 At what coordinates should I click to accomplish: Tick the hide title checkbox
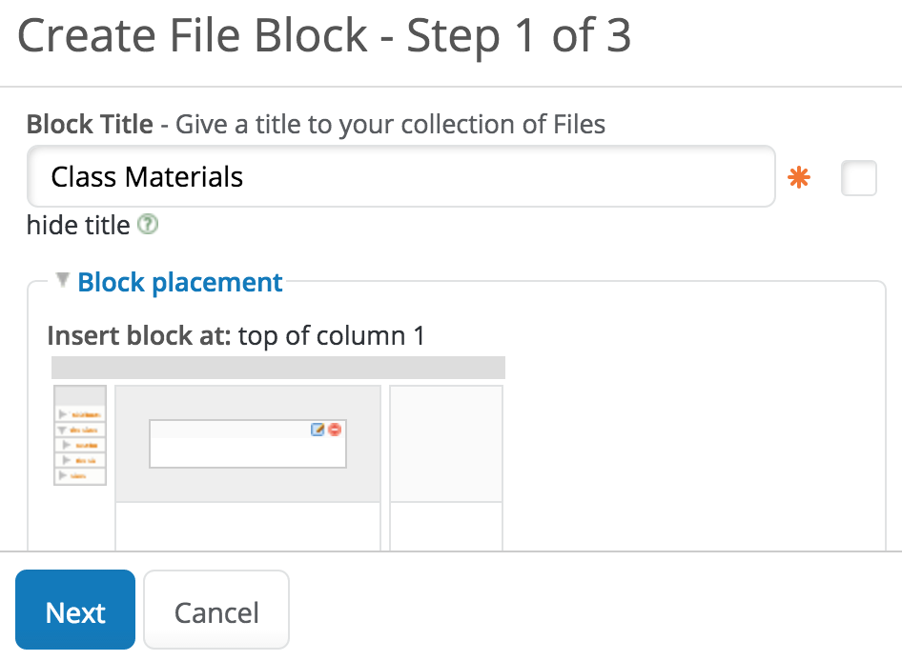click(x=858, y=178)
